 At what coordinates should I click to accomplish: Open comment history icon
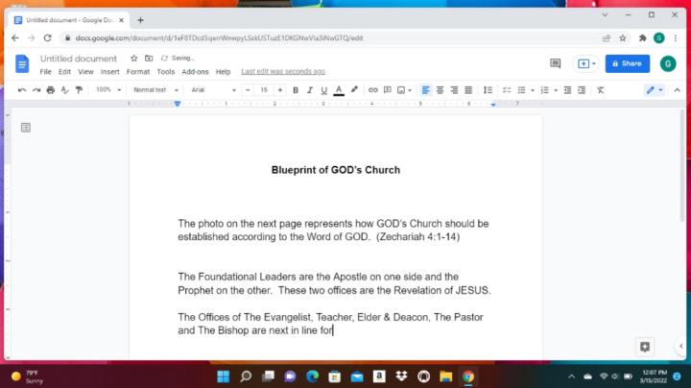pyautogui.click(x=555, y=63)
